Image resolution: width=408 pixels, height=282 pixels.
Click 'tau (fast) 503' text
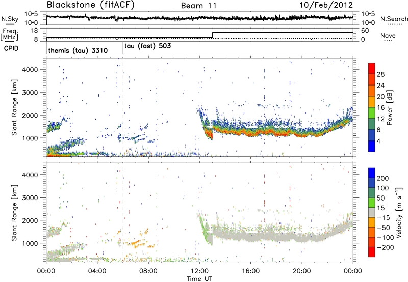(148, 46)
